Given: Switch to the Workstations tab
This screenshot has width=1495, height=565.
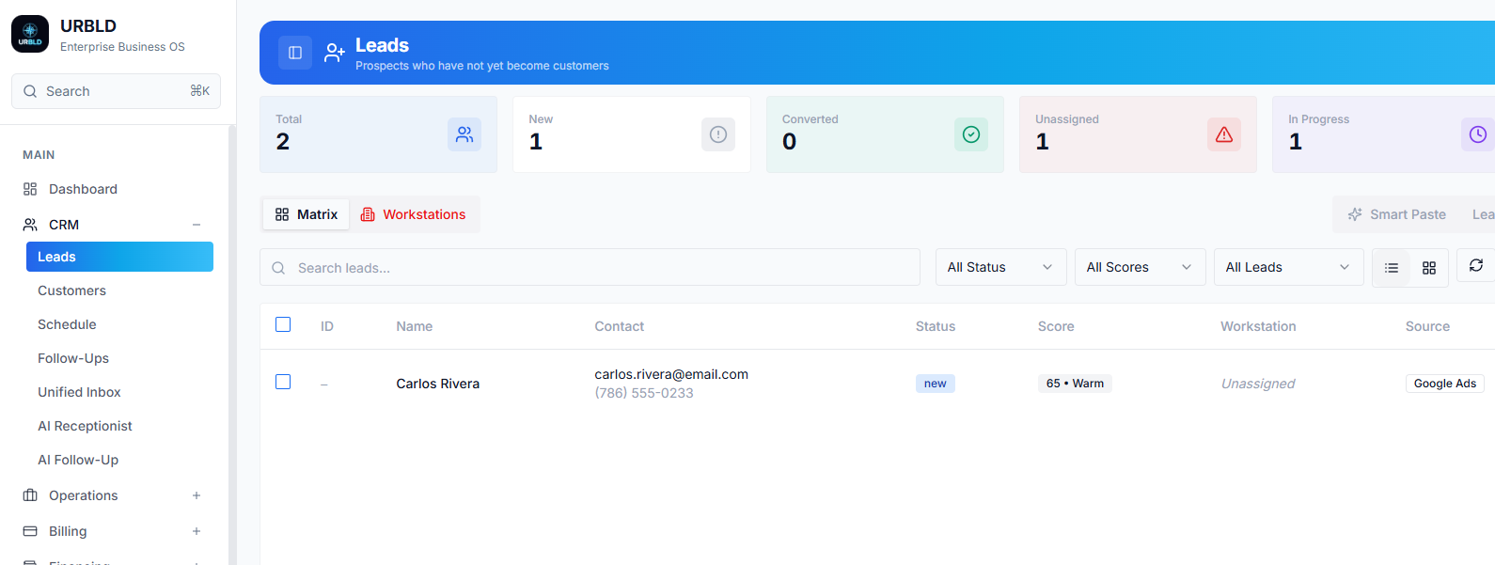Looking at the screenshot, I should [x=414, y=214].
